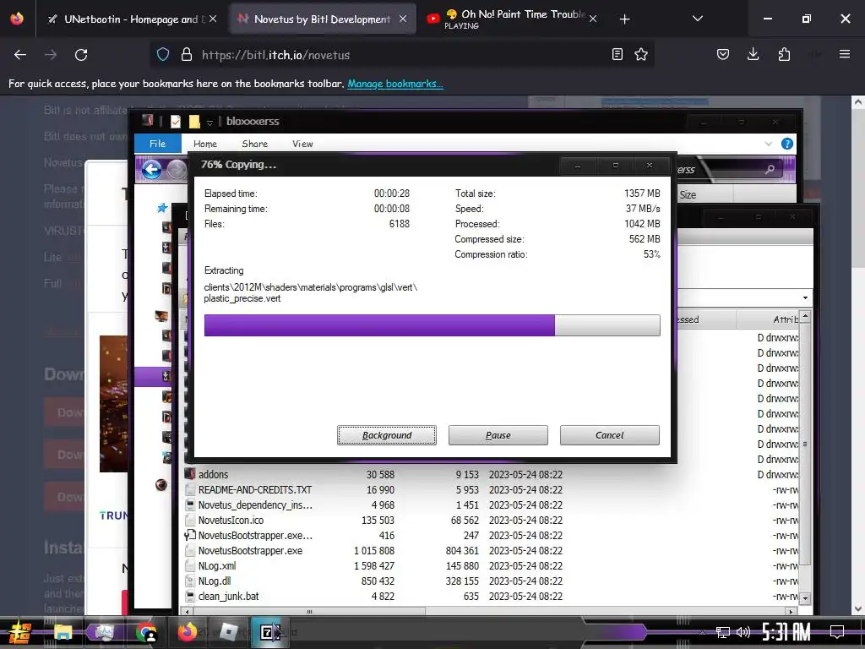Open Chrome from the taskbar
Viewport: 865px width, 649px height.
pos(146,632)
